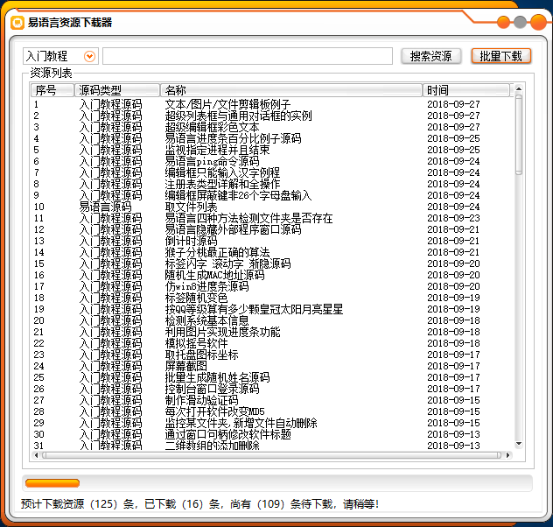
Task: Click the orange download progress bar
Action: coord(52,483)
